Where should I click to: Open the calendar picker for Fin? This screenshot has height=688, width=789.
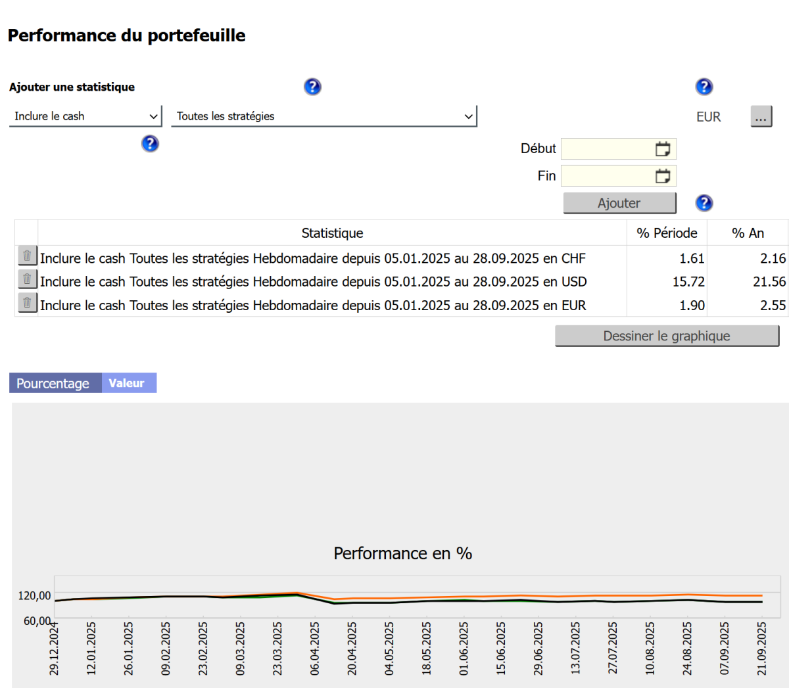coord(662,176)
